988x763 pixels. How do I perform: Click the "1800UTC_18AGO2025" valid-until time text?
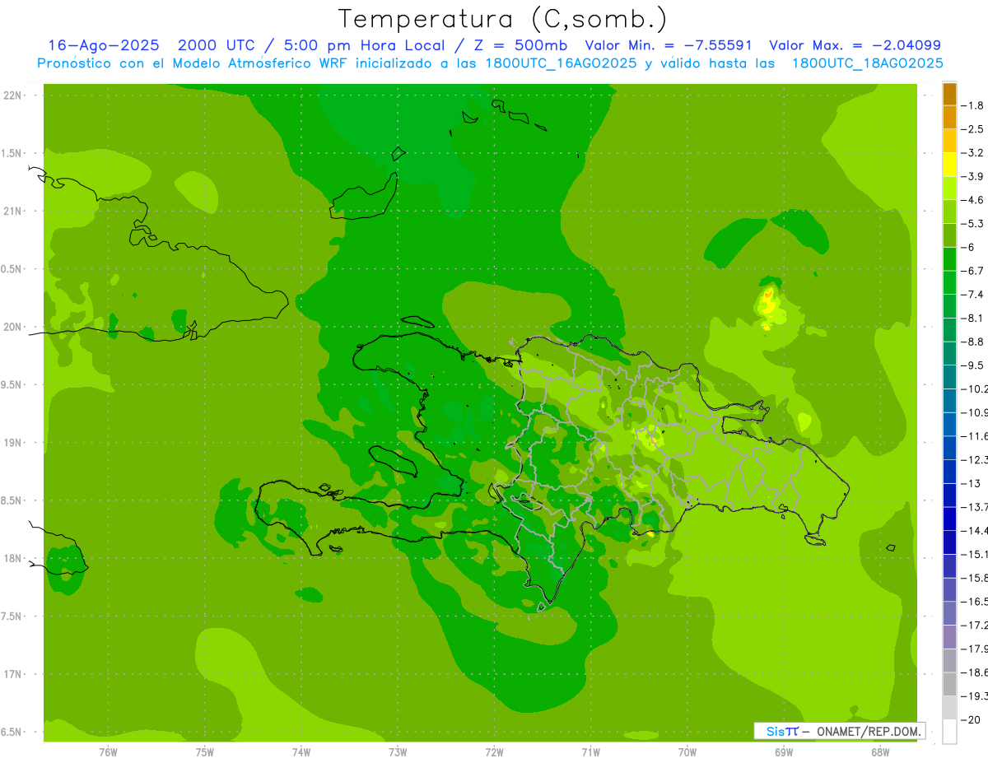(867, 63)
